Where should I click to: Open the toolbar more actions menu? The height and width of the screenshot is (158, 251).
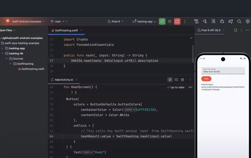click(x=185, y=22)
